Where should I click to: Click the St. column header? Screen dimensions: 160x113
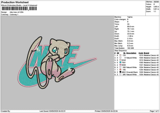(124, 53)
